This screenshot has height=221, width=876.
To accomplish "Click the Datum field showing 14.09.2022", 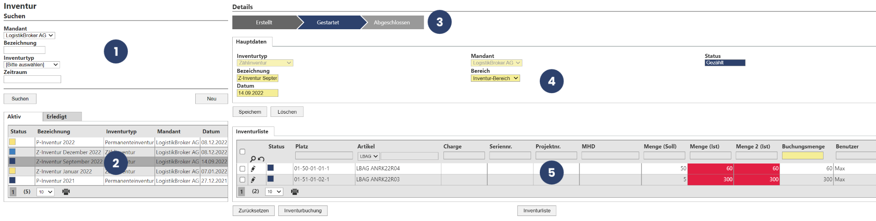I will [x=257, y=93].
